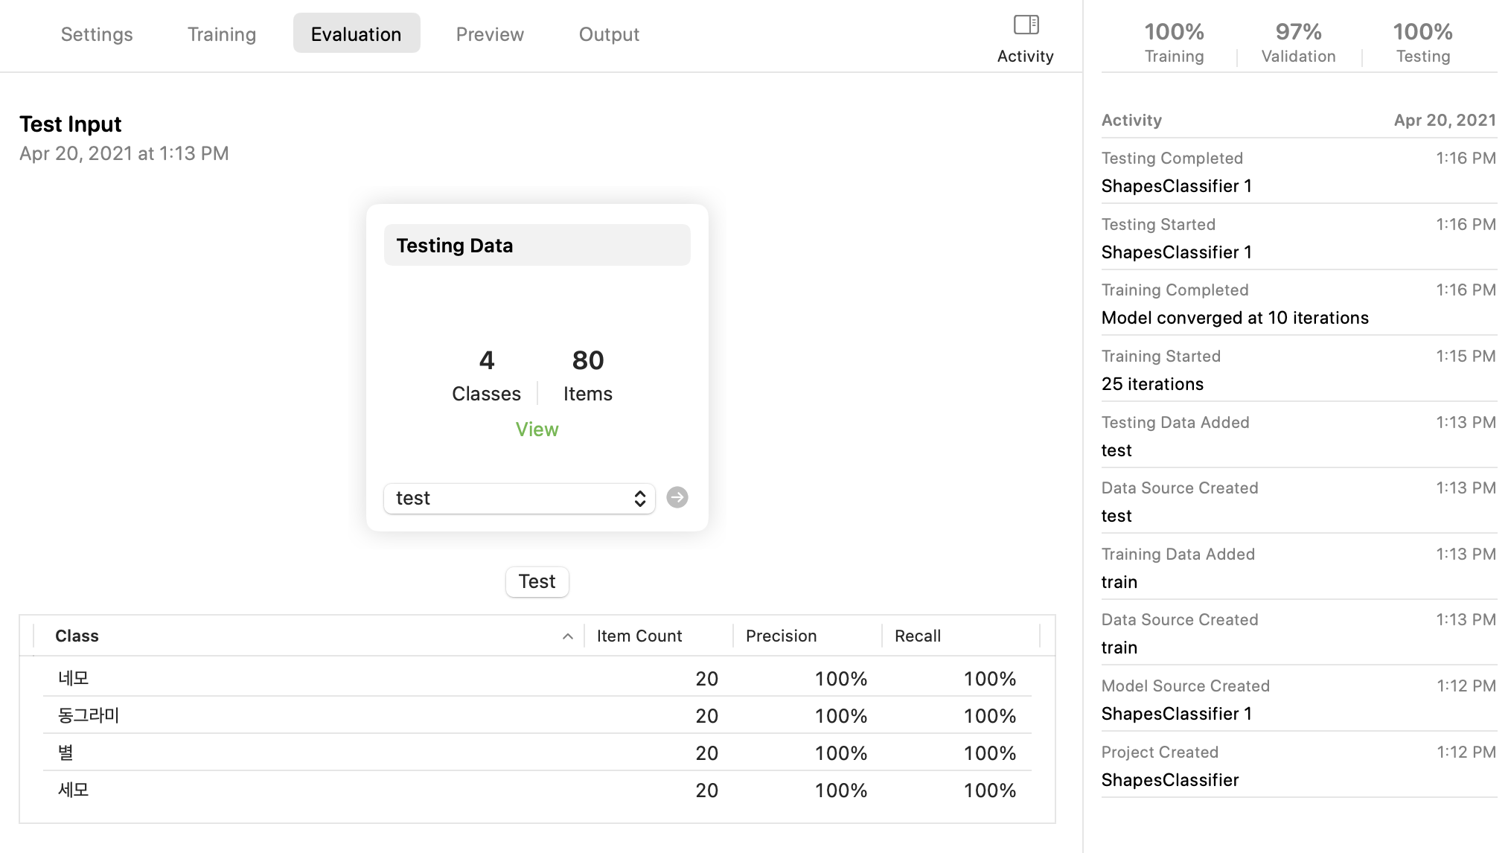Click the arrow icon beside test dropdown
The height and width of the screenshot is (853, 1511).
click(x=677, y=497)
